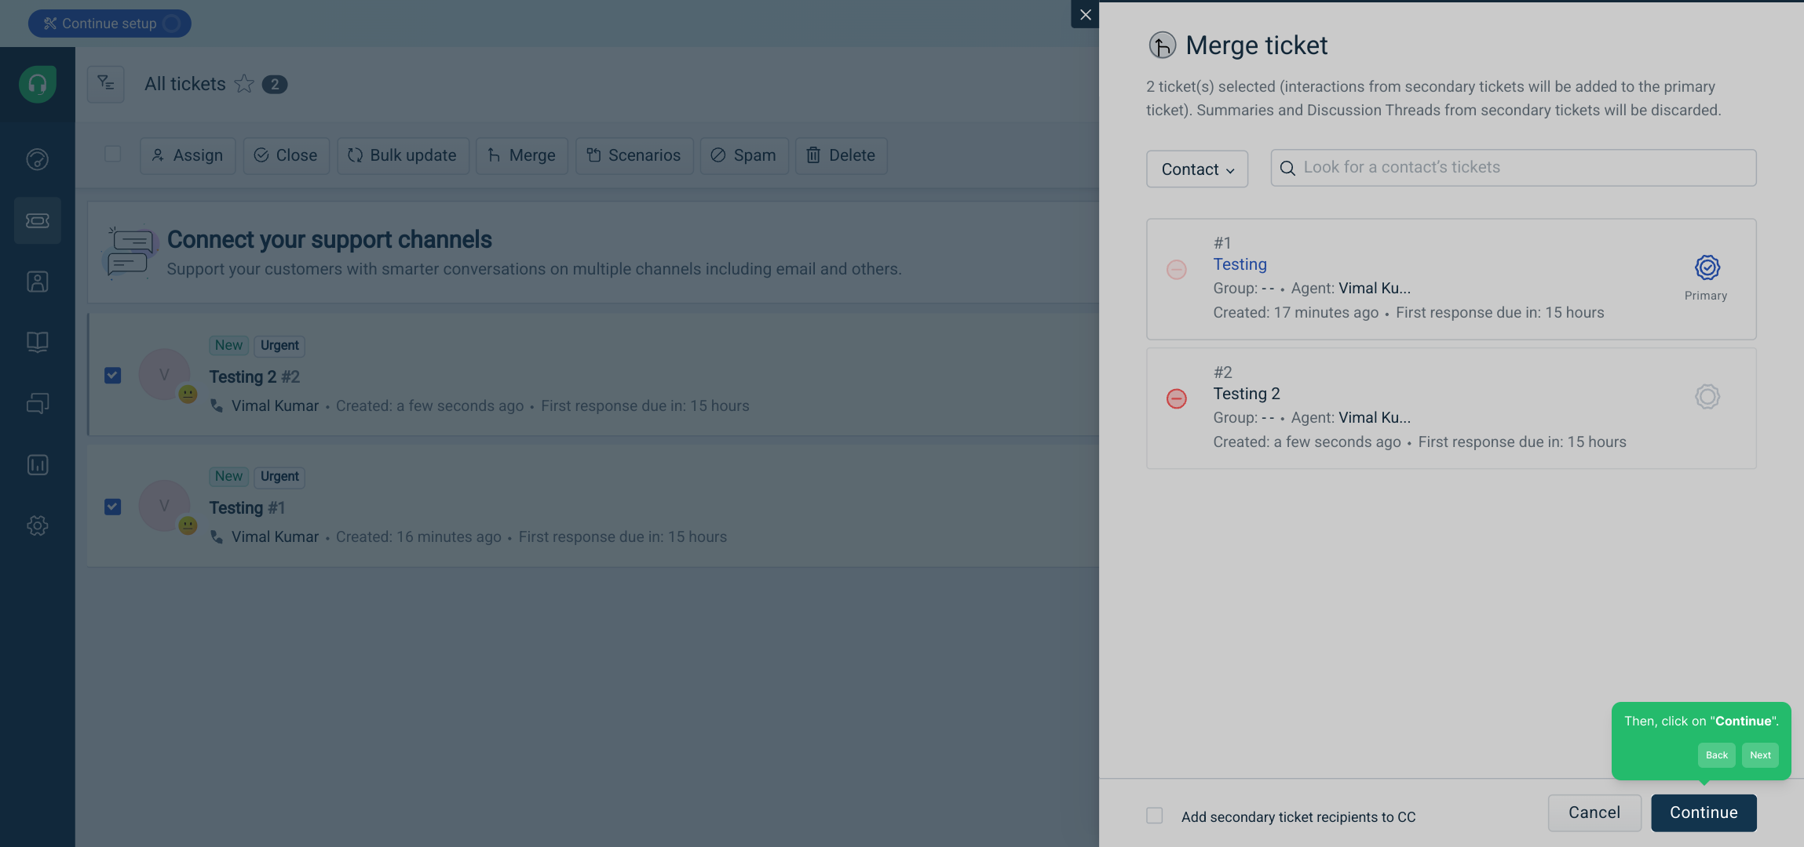Viewport: 1804px width, 847px height.
Task: Click the phone icon on Testing #1 ticket
Action: [217, 536]
